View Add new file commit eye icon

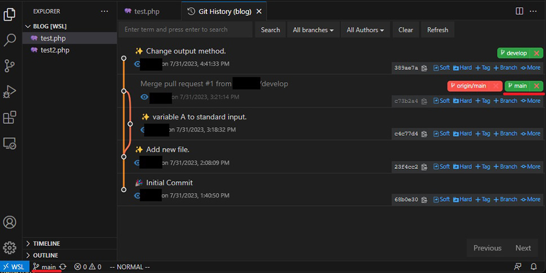pos(137,163)
